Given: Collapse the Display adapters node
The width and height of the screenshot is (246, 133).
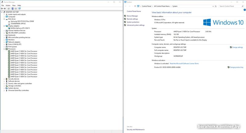Looking at the screenshot, I should click(4, 26).
